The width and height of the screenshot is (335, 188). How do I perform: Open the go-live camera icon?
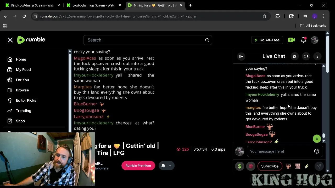click(292, 40)
